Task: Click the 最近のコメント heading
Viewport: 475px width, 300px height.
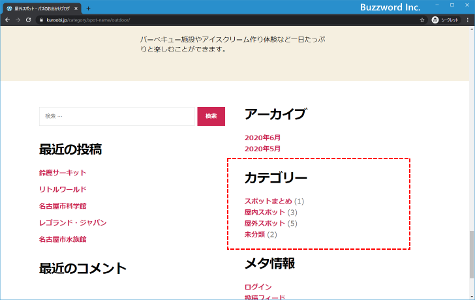Action: pos(83,269)
